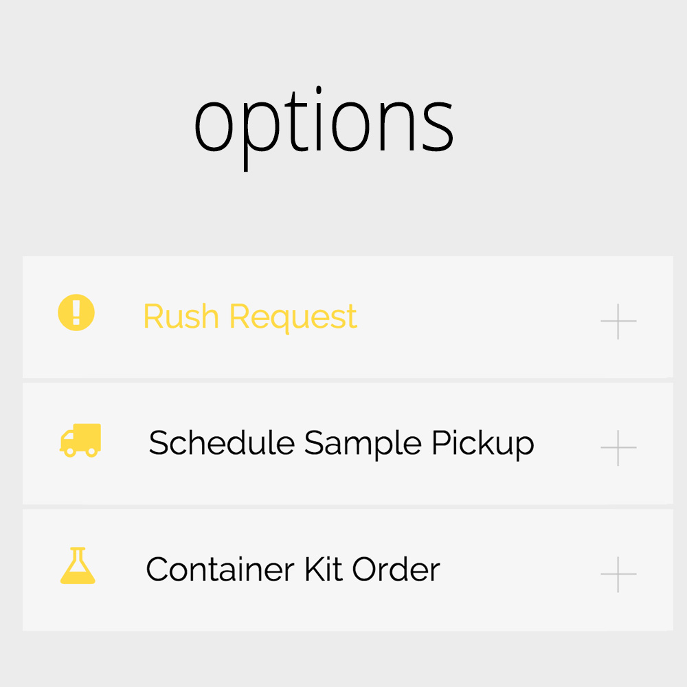Click the word 'Schedule' in the middle row
The width and height of the screenshot is (687, 687).
point(222,442)
